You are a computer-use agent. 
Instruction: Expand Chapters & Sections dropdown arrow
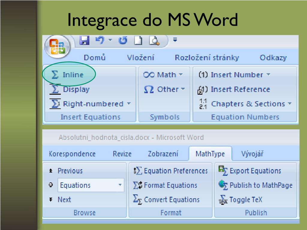click(290, 103)
